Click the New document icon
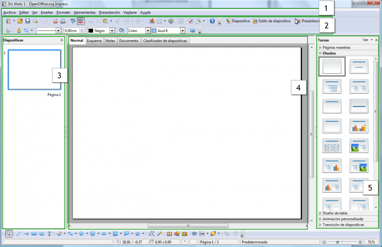The height and width of the screenshot is (247, 382). point(9,21)
